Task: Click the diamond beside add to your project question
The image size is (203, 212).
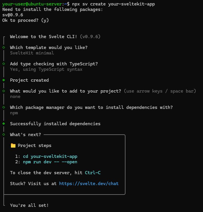Action: coord(4,91)
